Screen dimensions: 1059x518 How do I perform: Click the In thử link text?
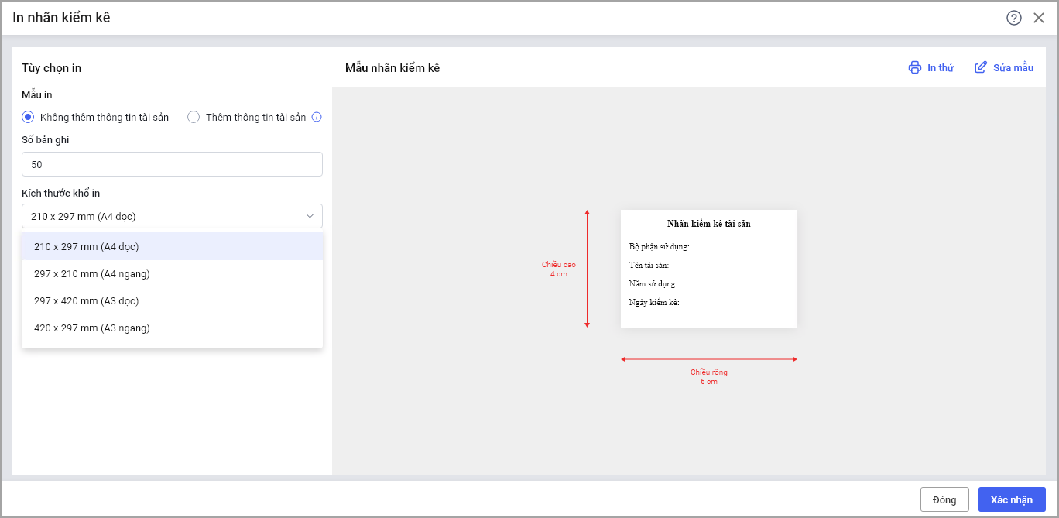[941, 68]
